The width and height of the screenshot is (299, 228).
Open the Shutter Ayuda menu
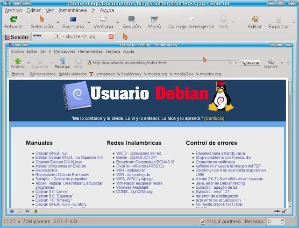[x=107, y=10]
